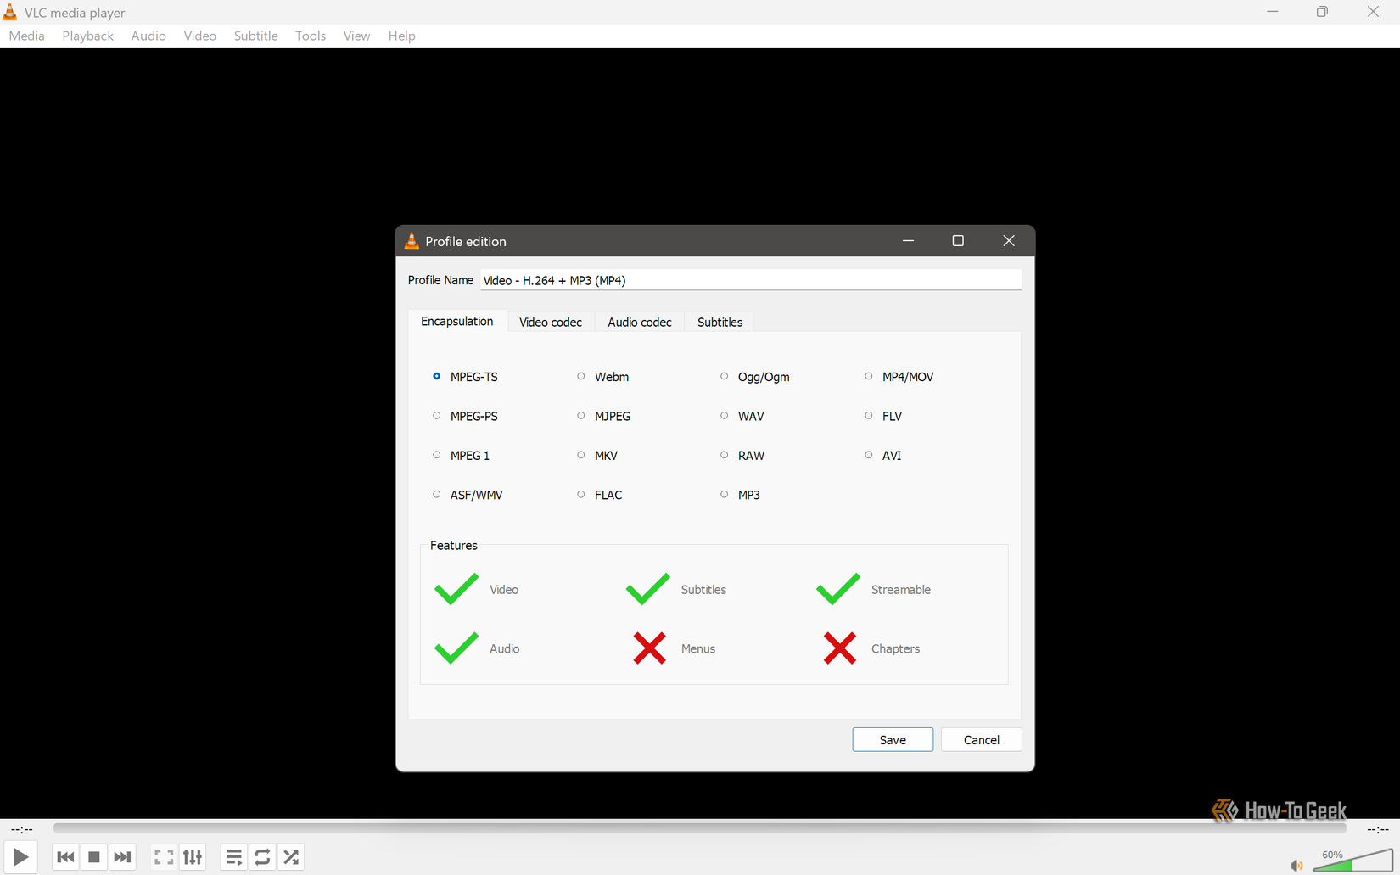This screenshot has width=1400, height=875.
Task: Open the Help menu
Action: pyautogui.click(x=401, y=36)
